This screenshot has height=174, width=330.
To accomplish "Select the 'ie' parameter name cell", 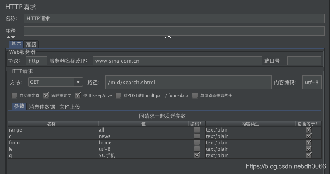I will click(x=53, y=149).
